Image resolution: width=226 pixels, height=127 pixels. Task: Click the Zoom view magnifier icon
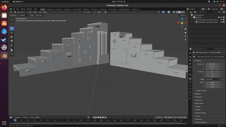click(185, 29)
